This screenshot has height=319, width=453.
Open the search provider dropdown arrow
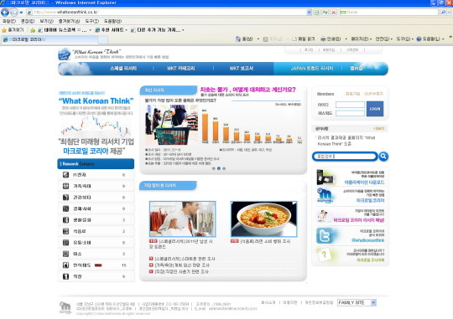[449, 12]
